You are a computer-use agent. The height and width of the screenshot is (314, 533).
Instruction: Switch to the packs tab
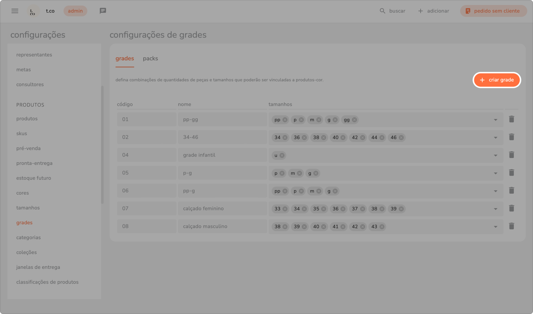[150, 58]
